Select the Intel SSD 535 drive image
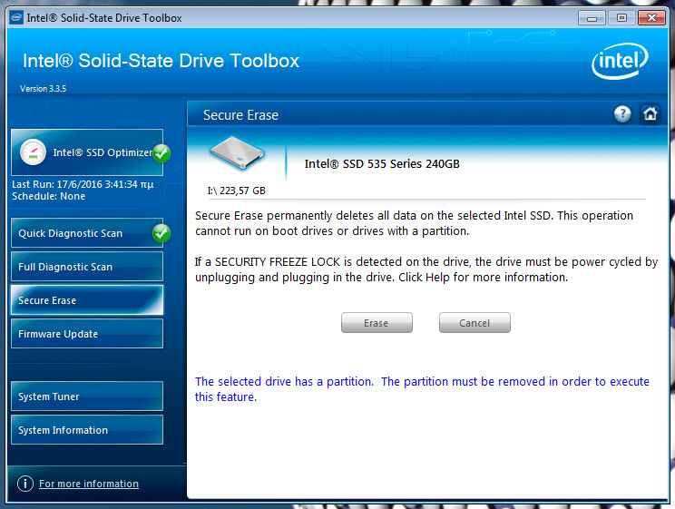675x509 pixels. 236,153
